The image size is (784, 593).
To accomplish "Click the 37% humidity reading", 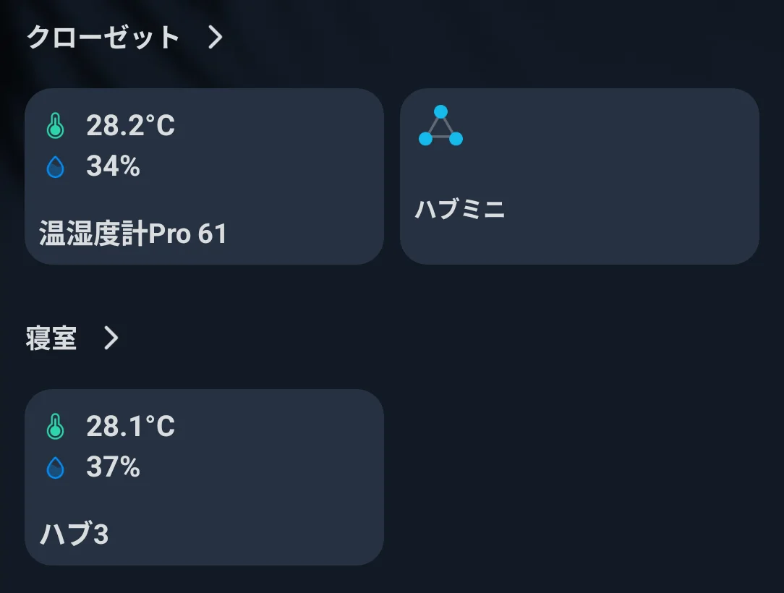I will point(113,468).
